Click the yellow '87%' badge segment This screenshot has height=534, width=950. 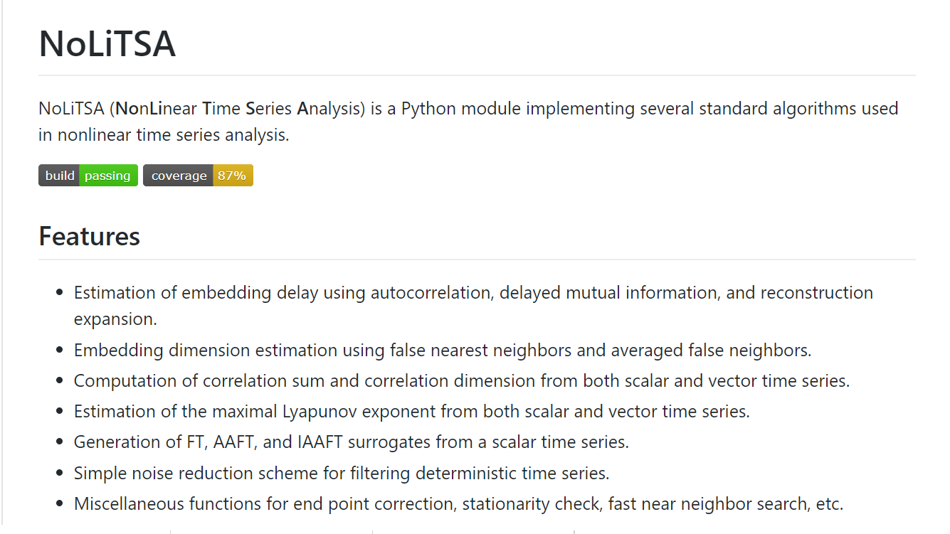(233, 176)
